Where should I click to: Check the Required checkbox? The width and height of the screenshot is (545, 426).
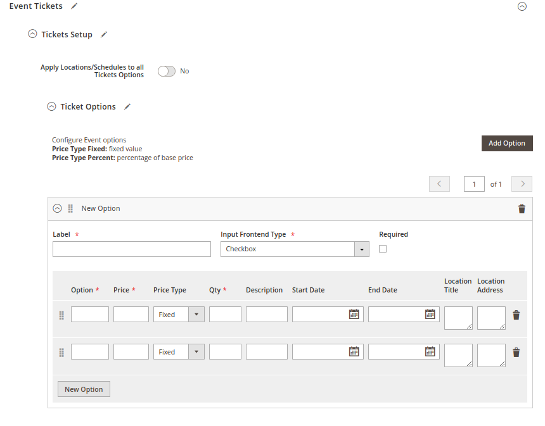coord(383,249)
